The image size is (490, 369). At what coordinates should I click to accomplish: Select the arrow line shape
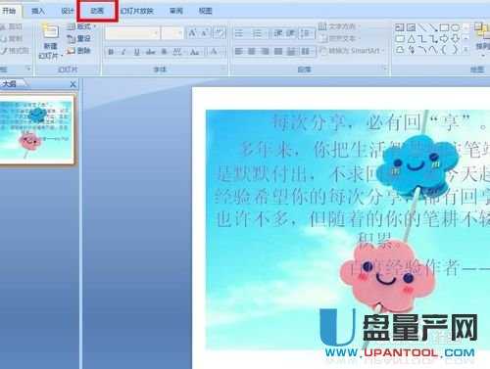tap(433, 27)
